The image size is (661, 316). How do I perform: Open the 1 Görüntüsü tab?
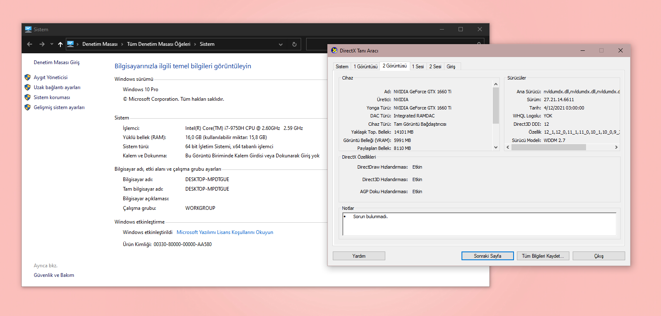[366, 67]
